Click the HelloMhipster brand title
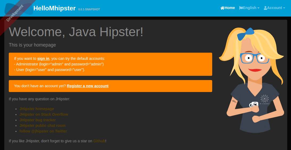 click(x=55, y=8)
